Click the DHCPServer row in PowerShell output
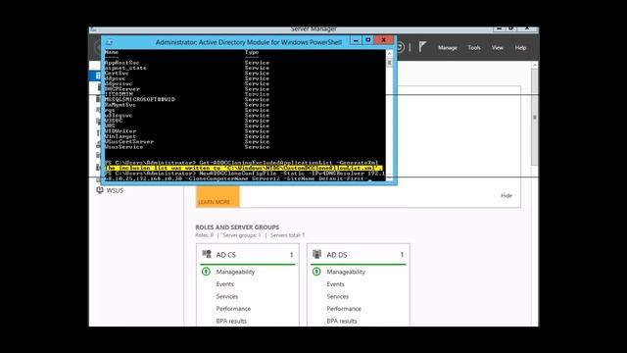 pos(122,89)
